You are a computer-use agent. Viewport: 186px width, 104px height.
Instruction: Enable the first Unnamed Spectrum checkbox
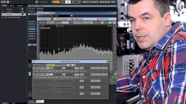tap(34, 68)
